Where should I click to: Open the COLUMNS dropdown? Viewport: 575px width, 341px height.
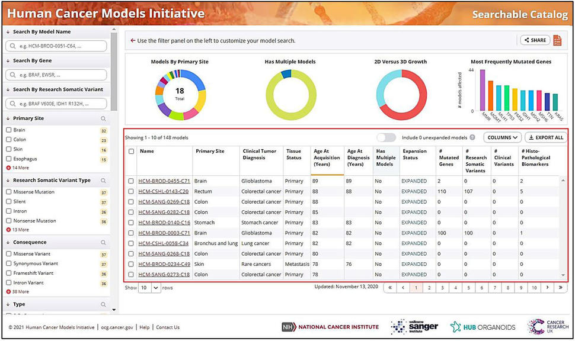click(x=501, y=137)
